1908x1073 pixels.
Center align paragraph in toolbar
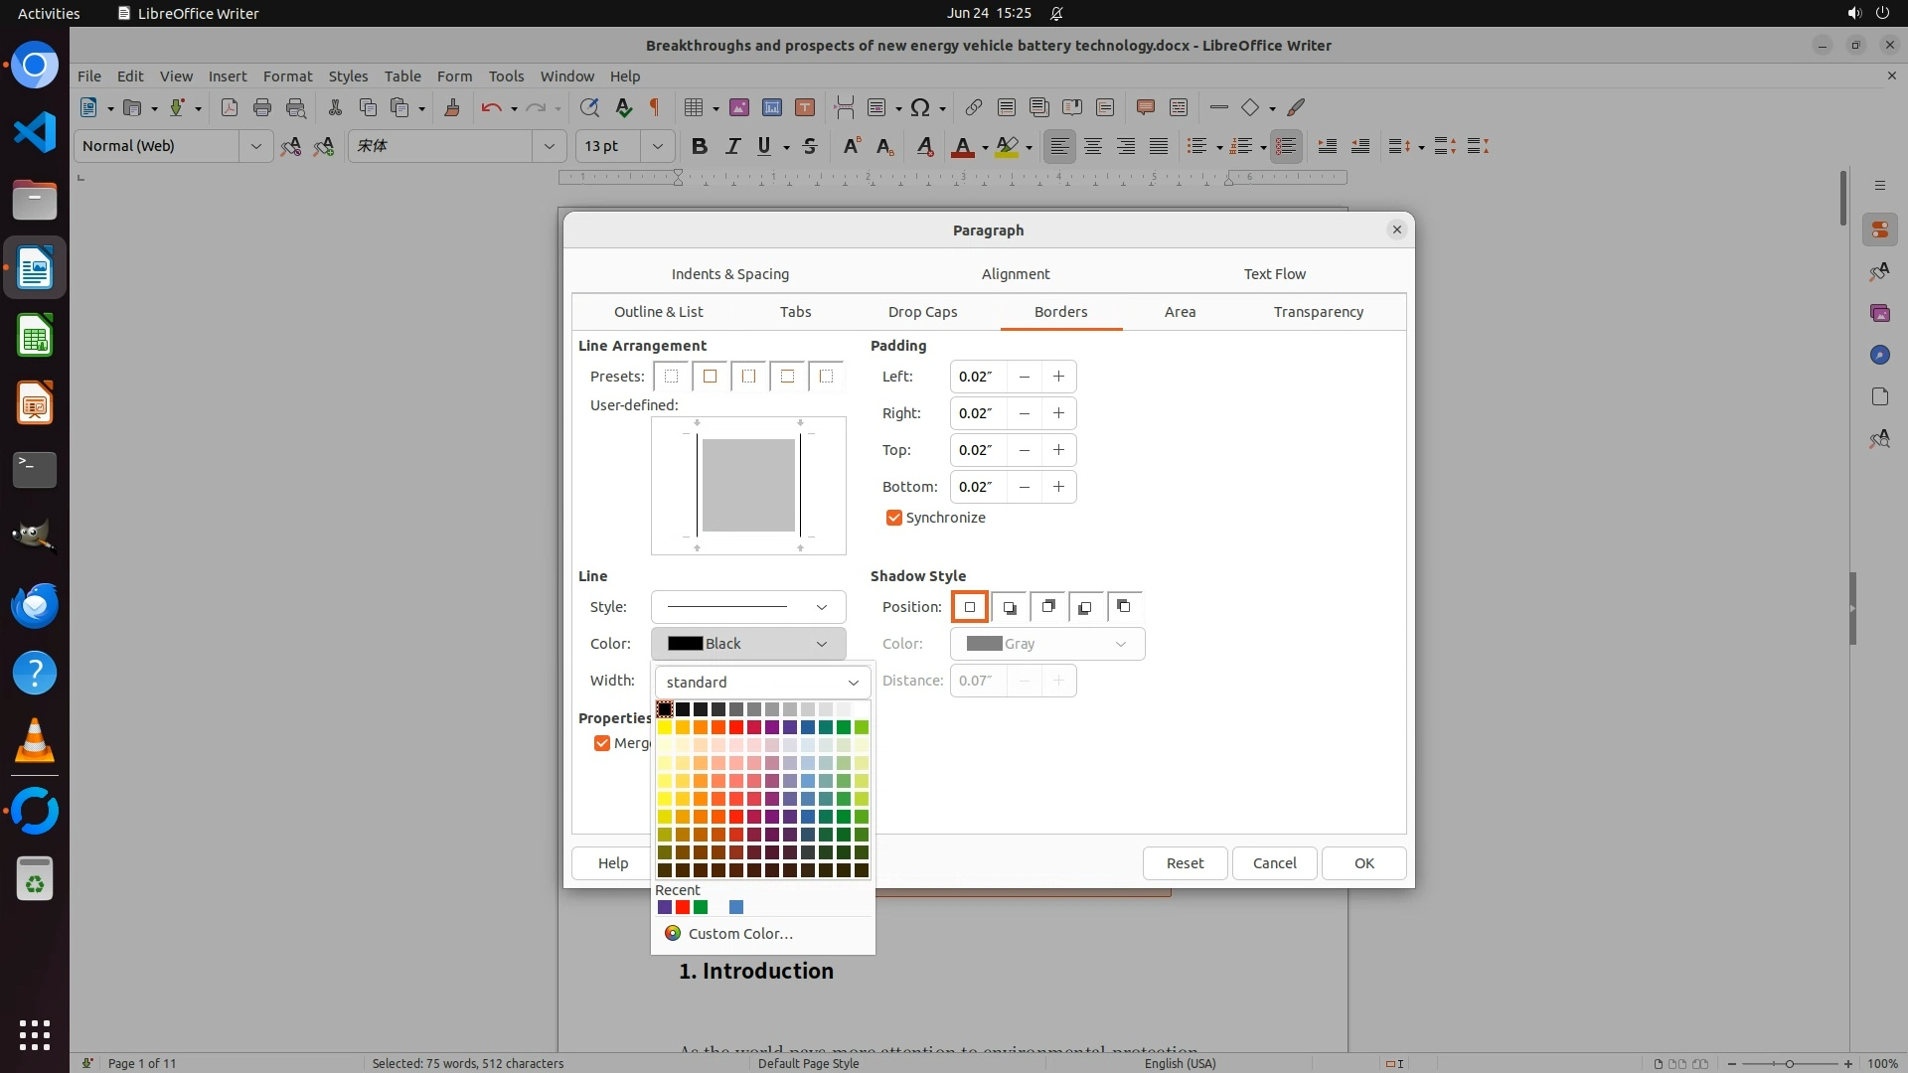pyautogui.click(x=1092, y=146)
